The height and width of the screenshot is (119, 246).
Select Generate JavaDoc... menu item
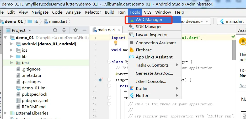click(154, 73)
